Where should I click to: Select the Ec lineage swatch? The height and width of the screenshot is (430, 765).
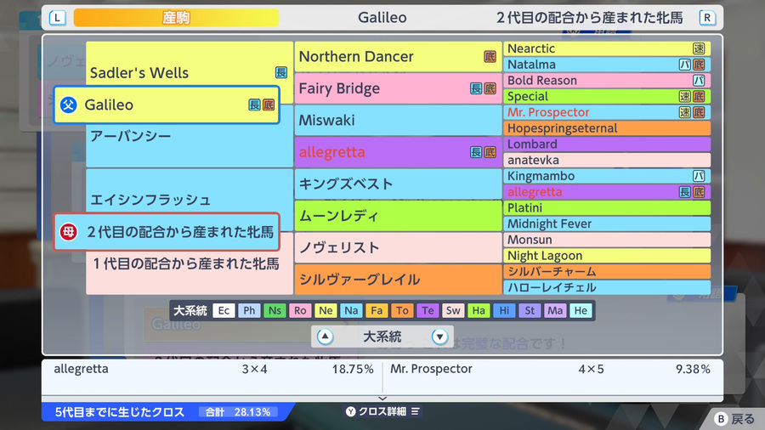tap(224, 310)
